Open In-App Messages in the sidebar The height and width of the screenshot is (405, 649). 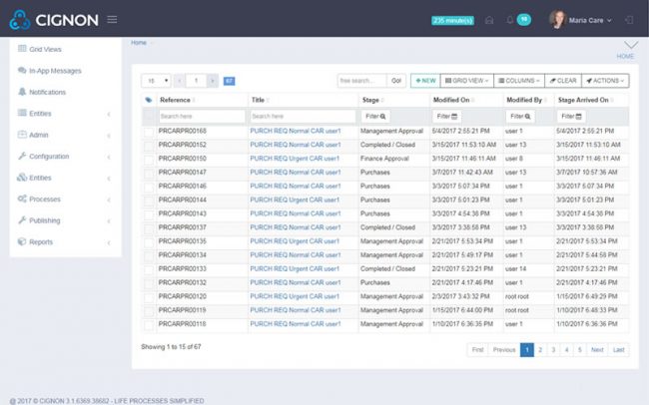pyautogui.click(x=55, y=70)
